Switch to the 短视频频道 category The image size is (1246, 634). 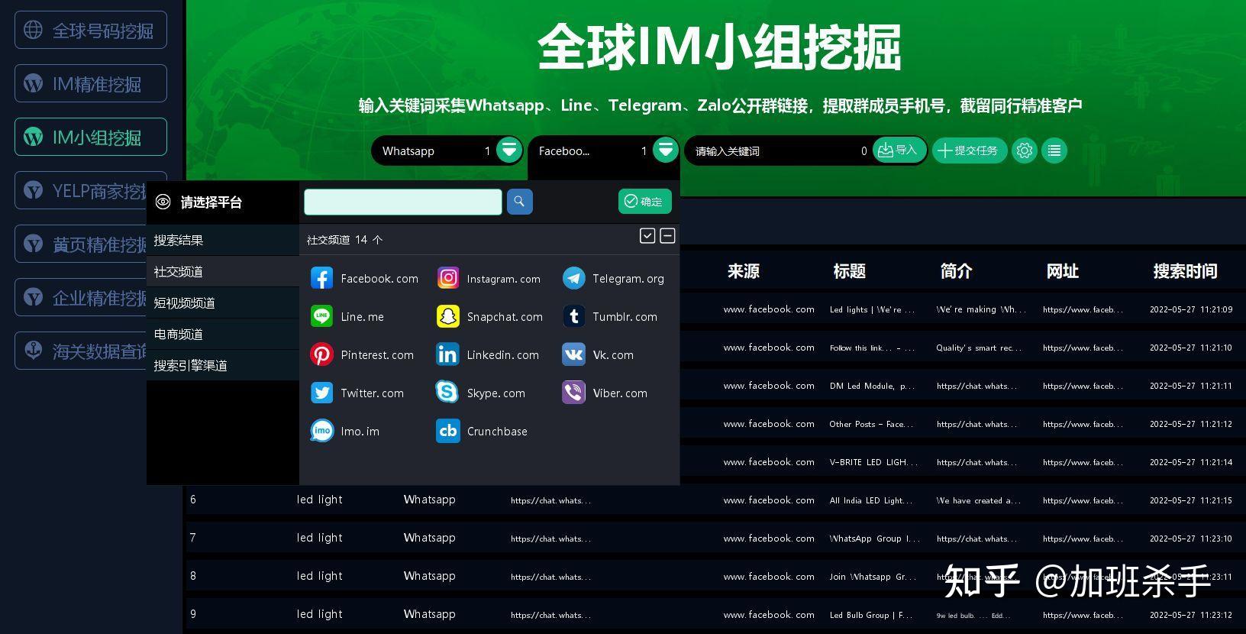(223, 303)
